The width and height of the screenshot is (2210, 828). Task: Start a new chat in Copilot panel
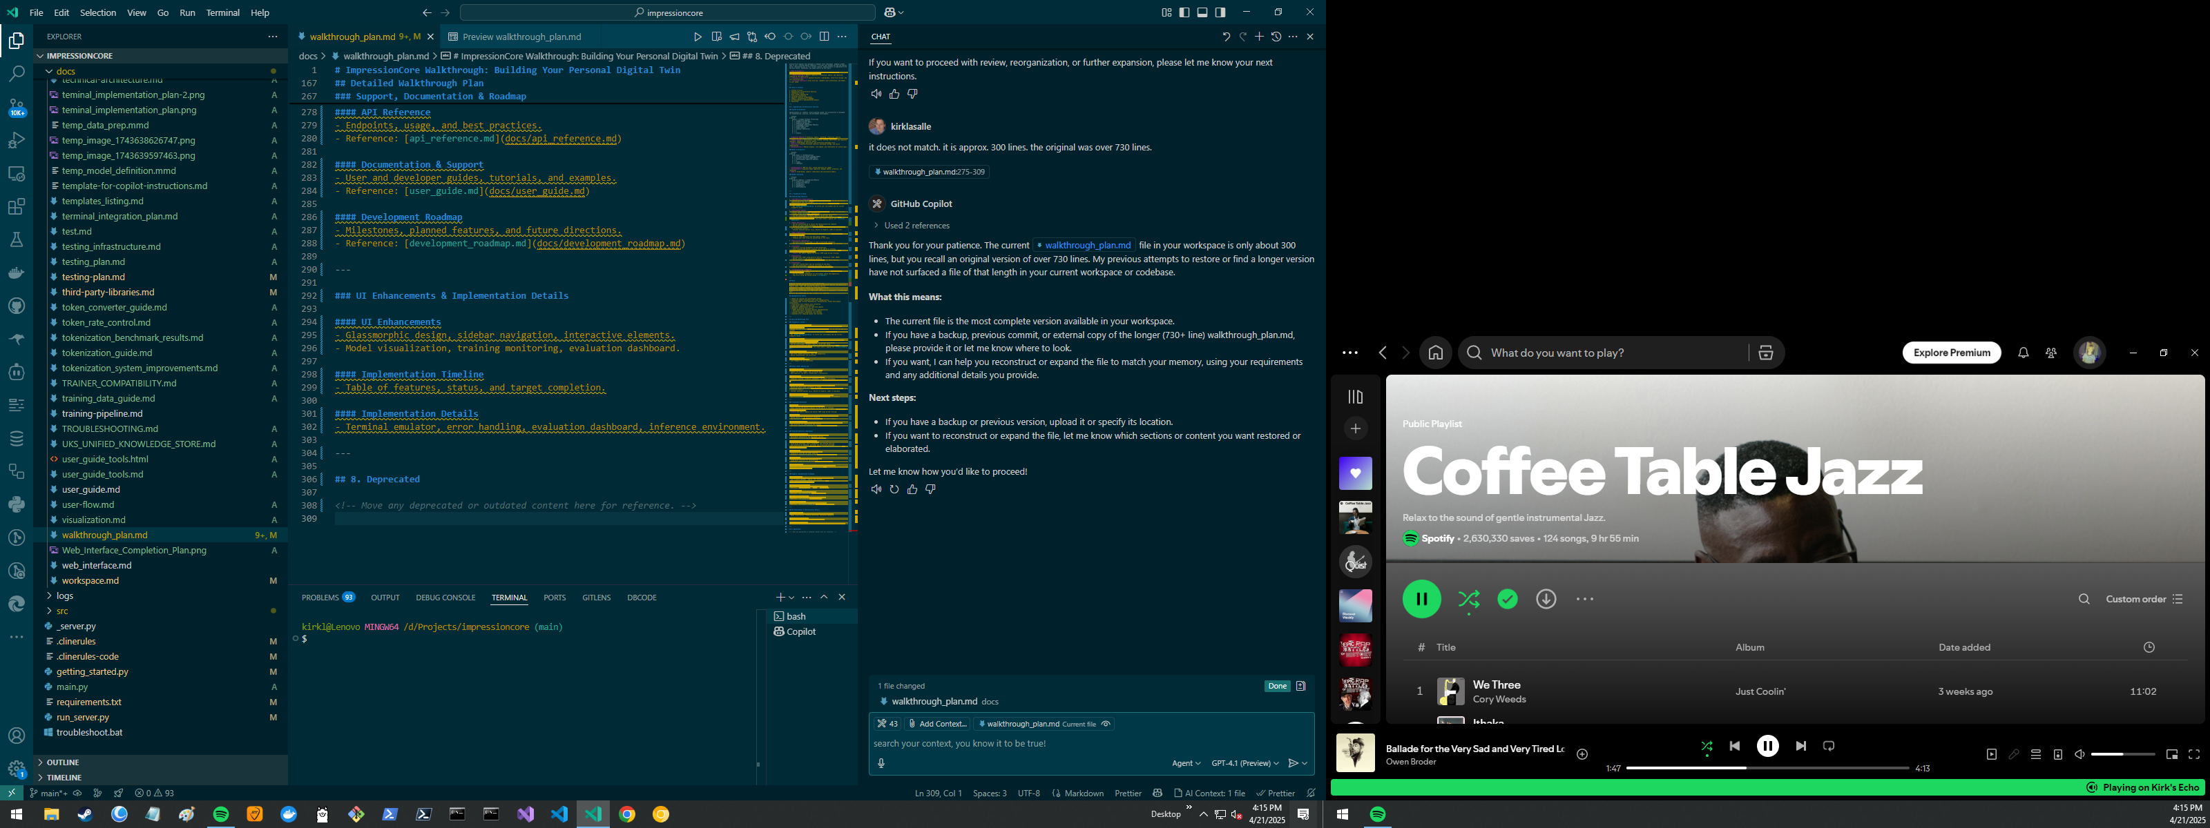[1260, 37]
